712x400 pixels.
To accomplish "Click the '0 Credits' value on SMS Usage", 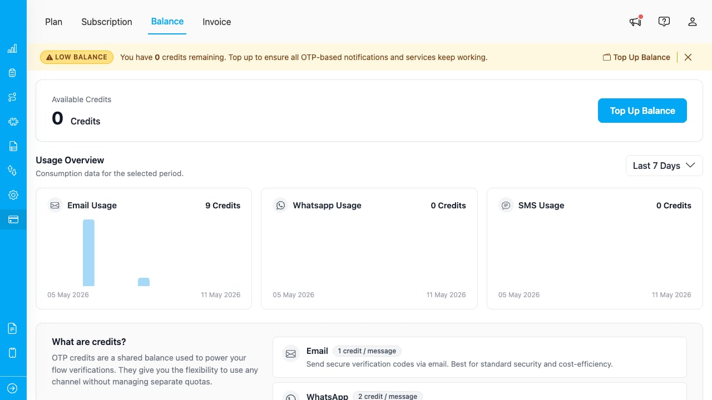I will point(674,206).
